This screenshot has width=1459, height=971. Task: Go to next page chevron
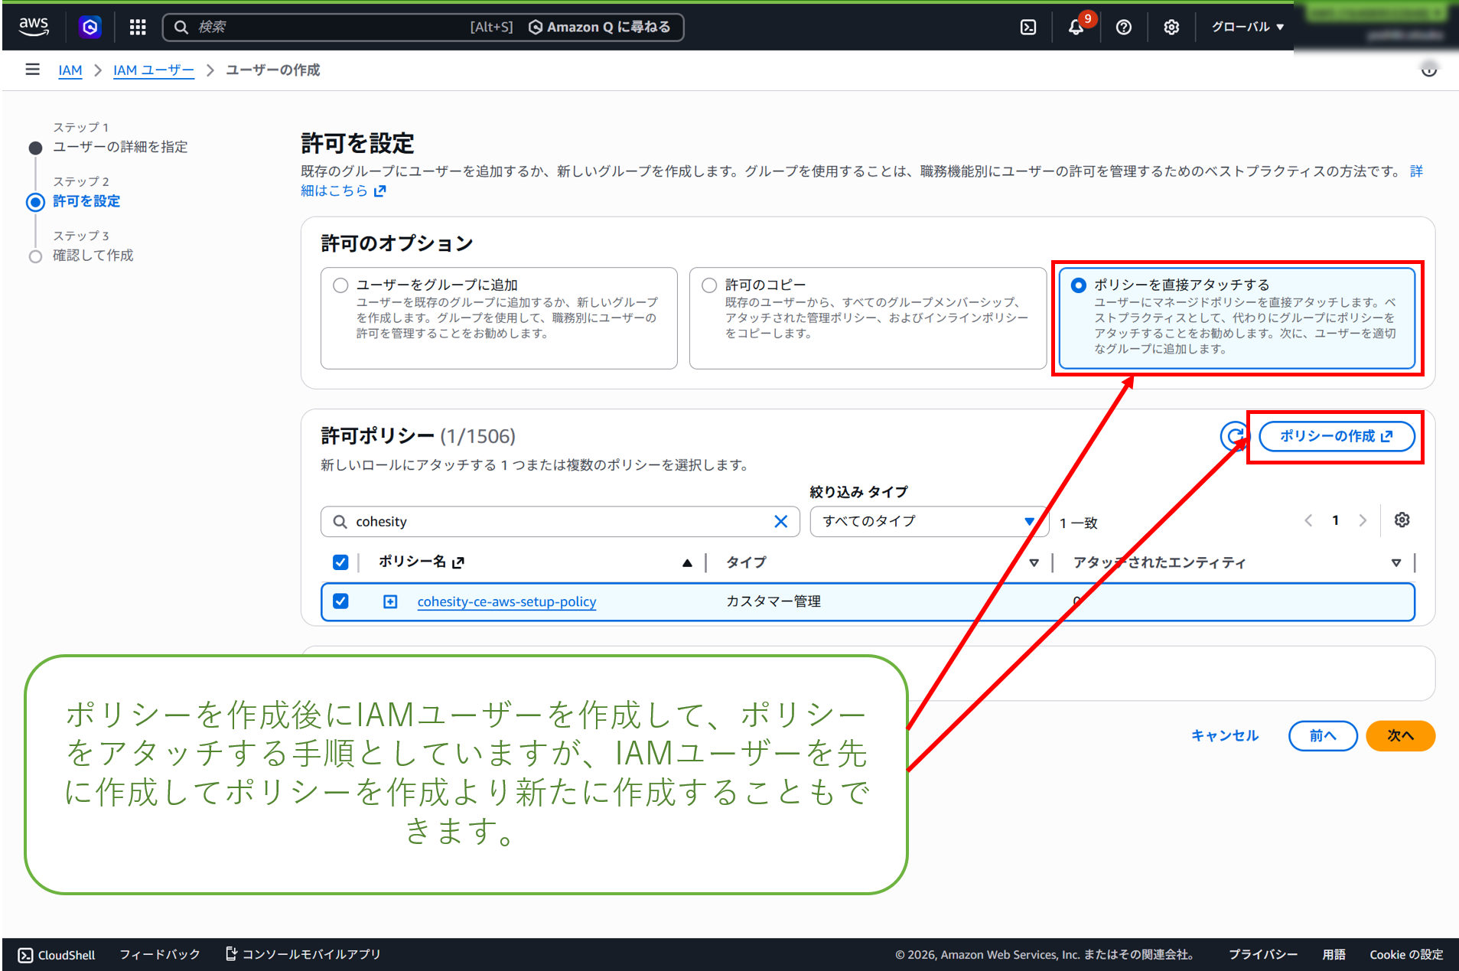click(1363, 521)
